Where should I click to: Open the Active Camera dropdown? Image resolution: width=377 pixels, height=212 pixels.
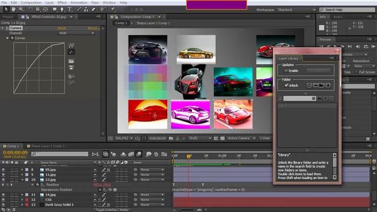pyautogui.click(x=241, y=138)
